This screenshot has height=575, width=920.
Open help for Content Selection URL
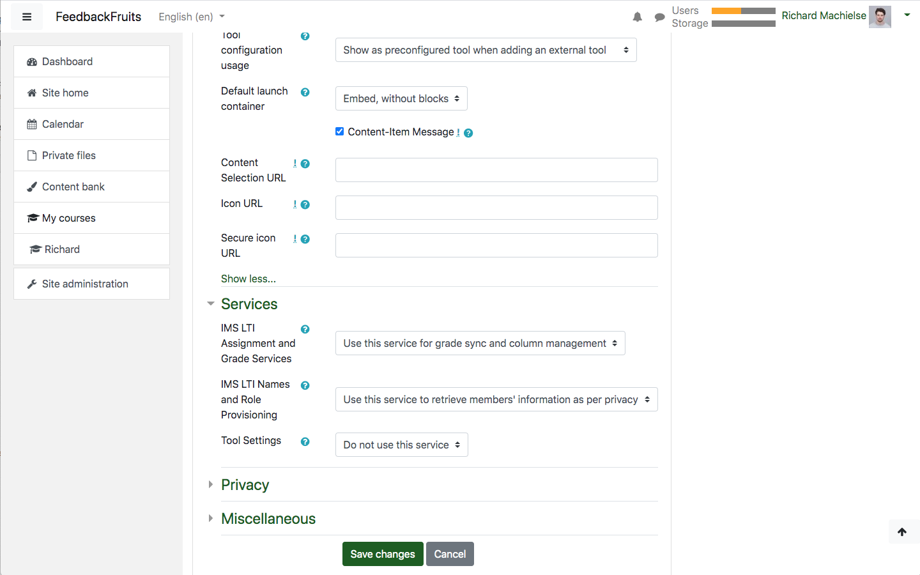(x=305, y=164)
